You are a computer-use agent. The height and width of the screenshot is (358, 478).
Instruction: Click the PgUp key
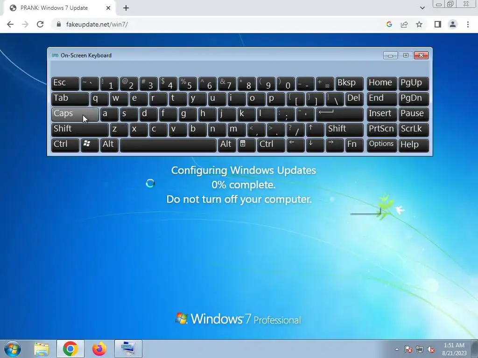pyautogui.click(x=414, y=83)
